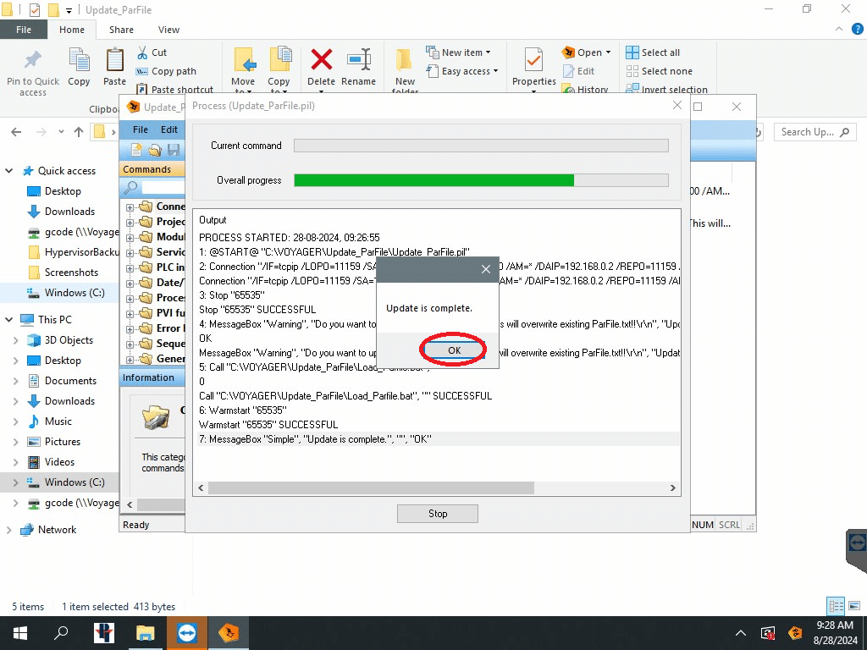Click the Select all icon
The width and height of the screenshot is (867, 650).
[x=632, y=52]
